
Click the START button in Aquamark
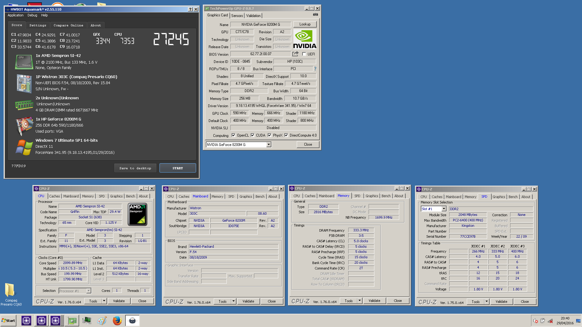click(x=178, y=168)
